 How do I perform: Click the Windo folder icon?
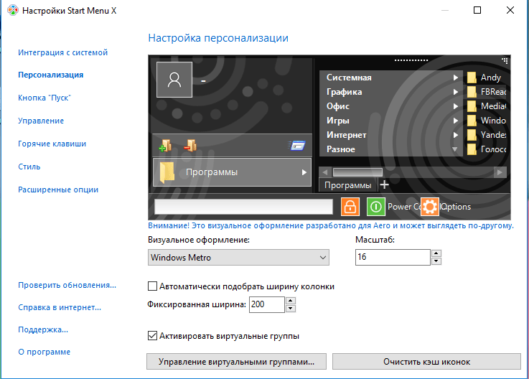472,121
